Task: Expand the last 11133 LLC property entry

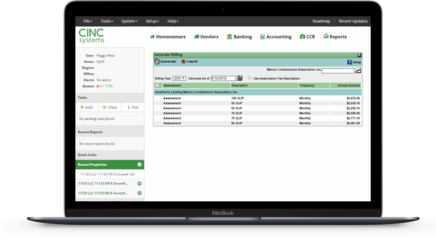Action: coord(139,193)
